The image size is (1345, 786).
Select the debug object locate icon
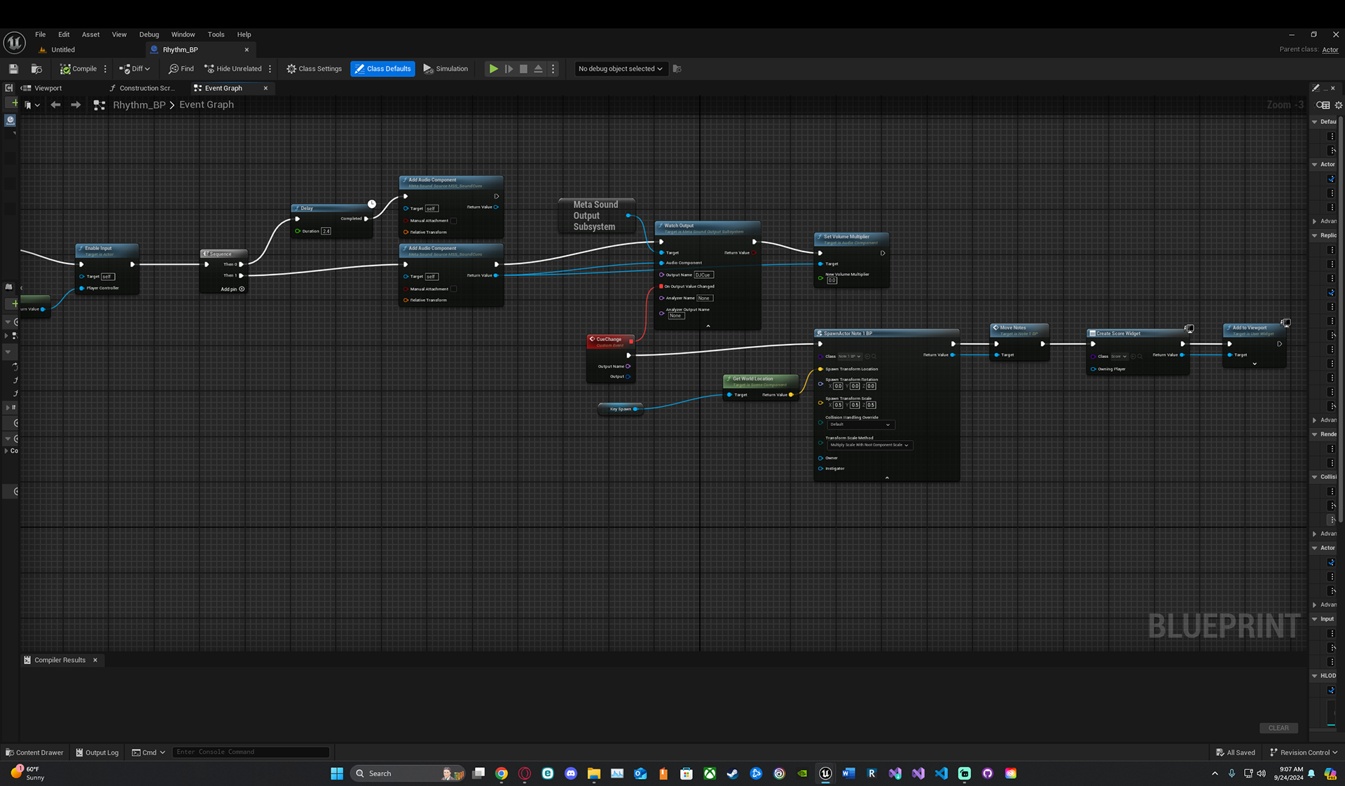[x=677, y=69]
